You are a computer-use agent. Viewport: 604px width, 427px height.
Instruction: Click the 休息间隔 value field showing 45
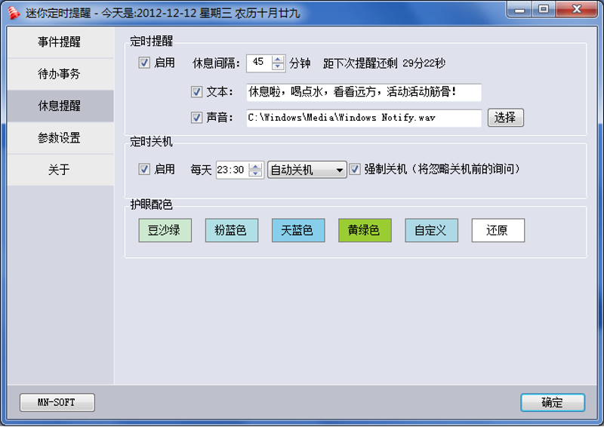coord(259,63)
